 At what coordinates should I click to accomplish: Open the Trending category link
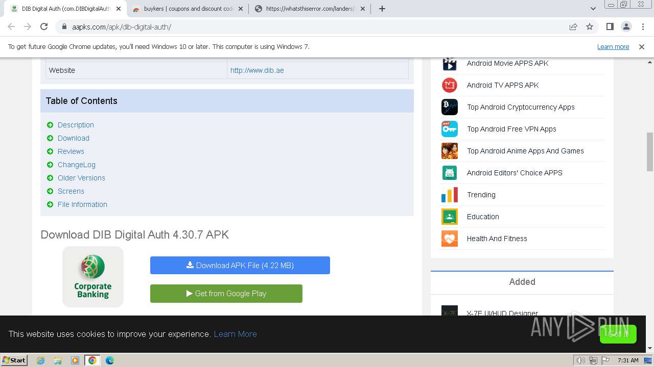coord(481,195)
